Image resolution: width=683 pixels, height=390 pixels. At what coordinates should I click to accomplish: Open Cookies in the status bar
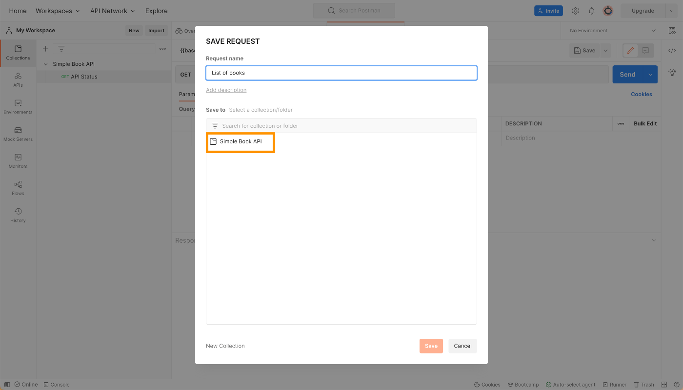point(487,385)
